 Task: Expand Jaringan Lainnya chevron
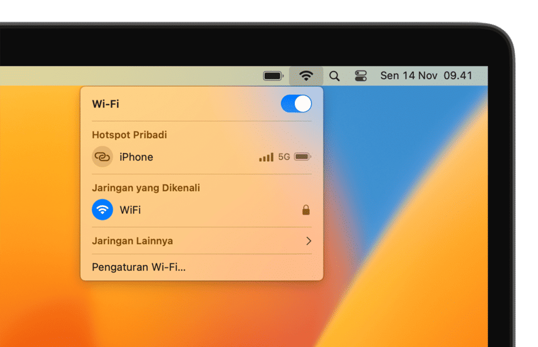pyautogui.click(x=309, y=241)
